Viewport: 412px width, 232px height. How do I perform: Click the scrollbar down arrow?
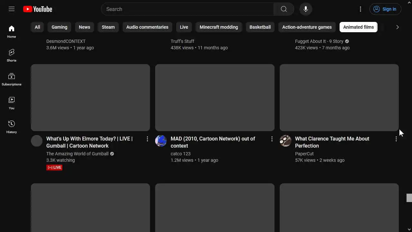pyautogui.click(x=409, y=229)
